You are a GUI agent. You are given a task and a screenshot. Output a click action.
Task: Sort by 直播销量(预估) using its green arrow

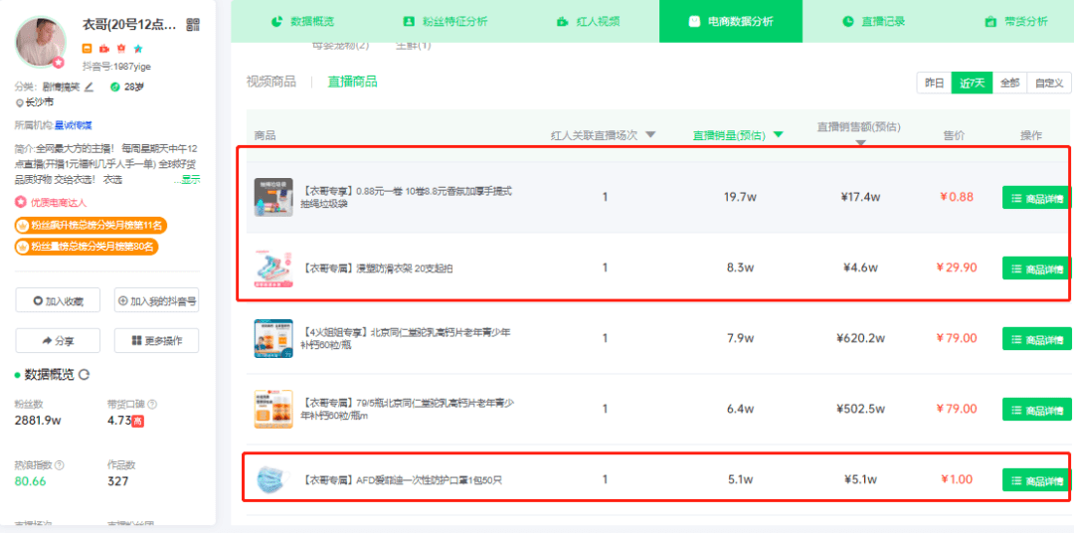coord(778,135)
